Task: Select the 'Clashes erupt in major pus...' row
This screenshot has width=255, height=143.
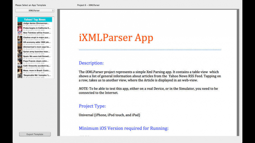Action: [x=35, y=38]
